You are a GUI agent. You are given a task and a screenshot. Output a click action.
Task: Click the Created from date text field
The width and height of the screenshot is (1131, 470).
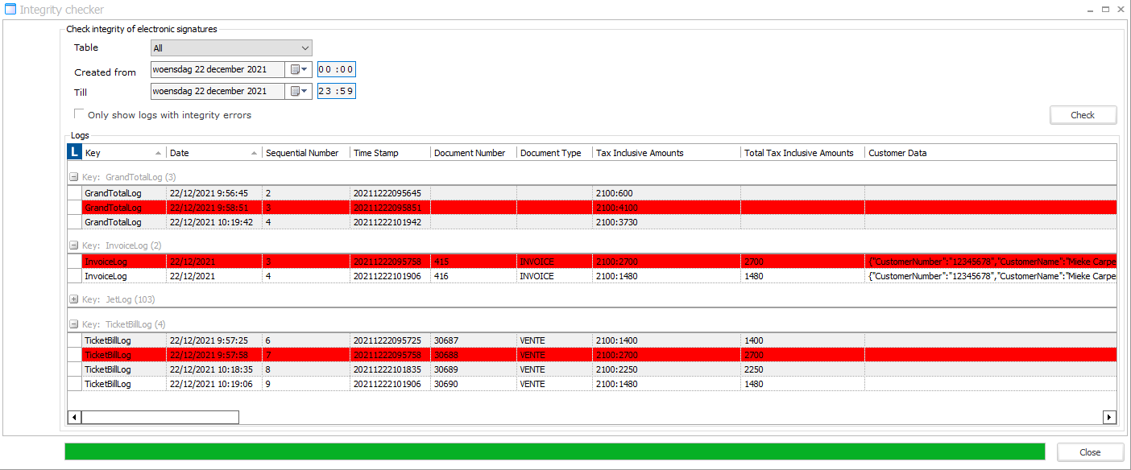pyautogui.click(x=217, y=69)
